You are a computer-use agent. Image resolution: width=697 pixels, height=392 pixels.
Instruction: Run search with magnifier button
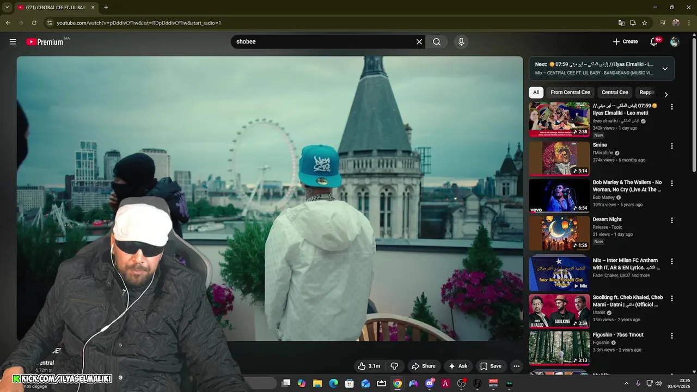click(437, 41)
